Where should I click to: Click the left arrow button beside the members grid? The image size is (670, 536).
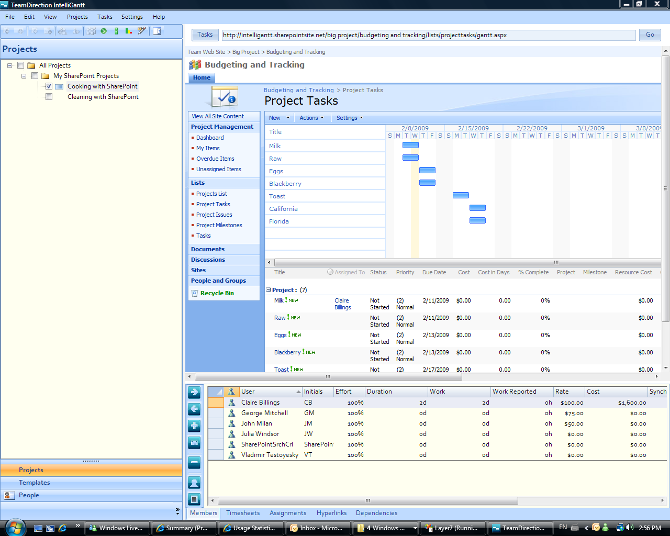tap(194, 409)
